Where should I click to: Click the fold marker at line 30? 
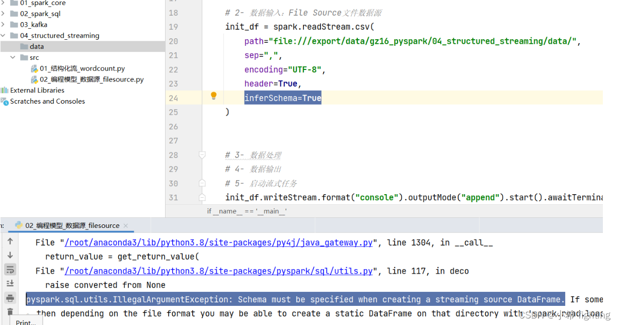(x=202, y=184)
